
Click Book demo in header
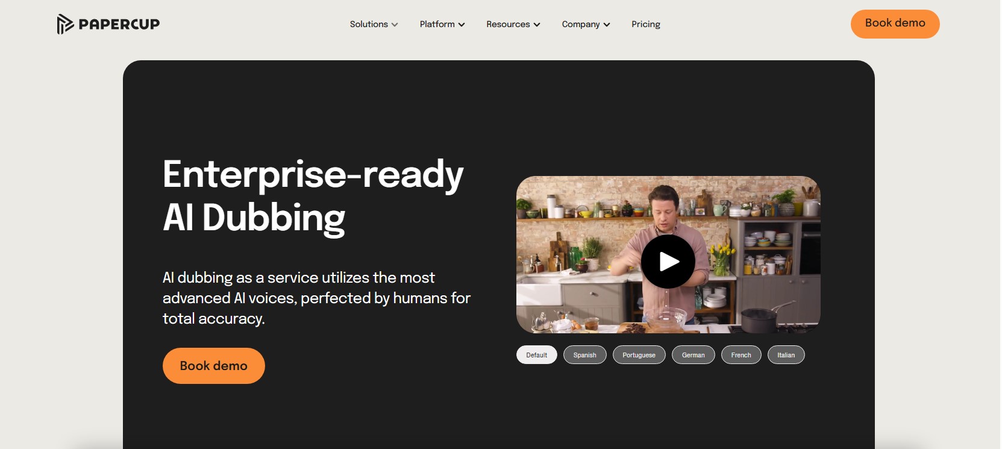(x=895, y=24)
